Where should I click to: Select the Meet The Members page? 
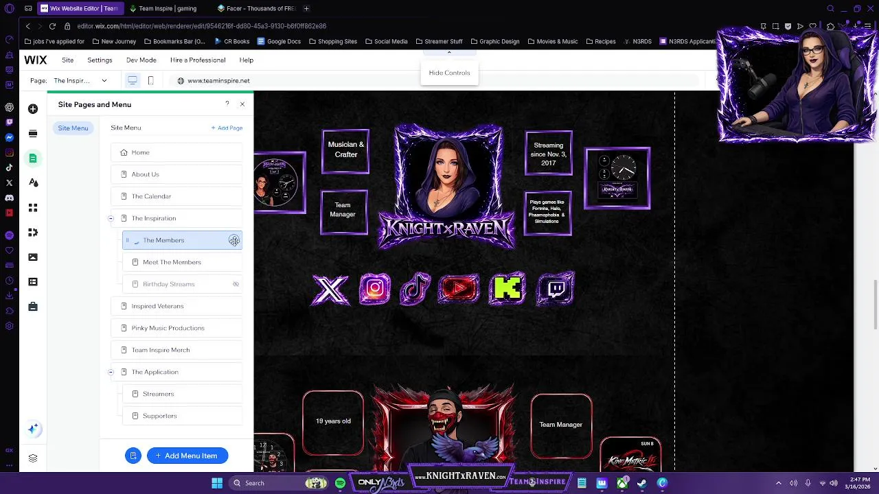[182, 262]
